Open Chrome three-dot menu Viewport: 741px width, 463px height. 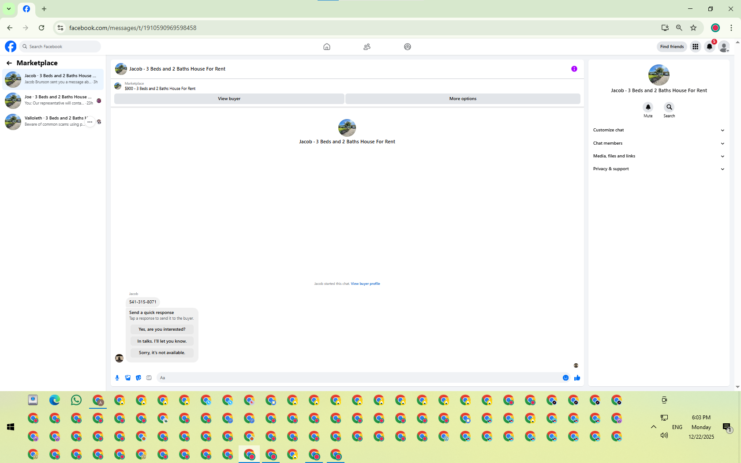[731, 28]
